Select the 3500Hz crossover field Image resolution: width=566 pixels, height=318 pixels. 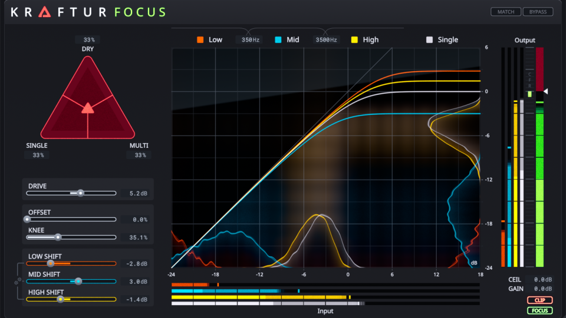326,39
